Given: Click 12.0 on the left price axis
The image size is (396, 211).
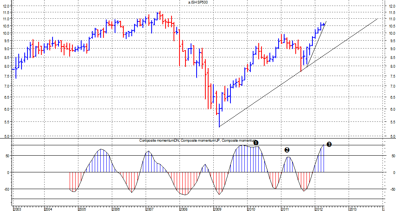Looking at the screenshot, I should (x=6, y=6).
